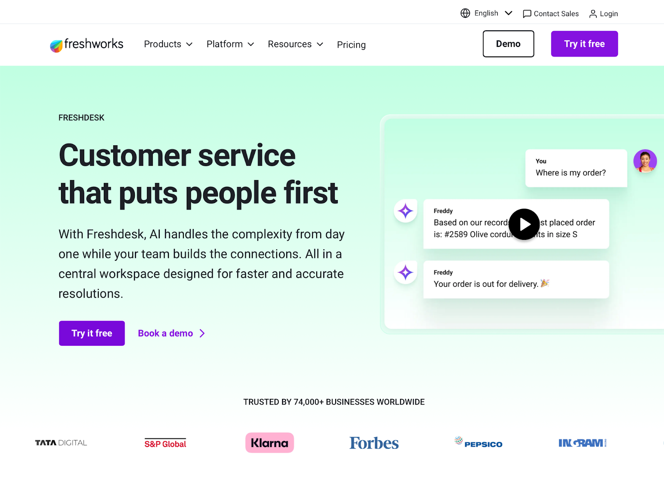Screen dimensions: 664x486
Task: Expand the Resources menu
Action: [295, 44]
